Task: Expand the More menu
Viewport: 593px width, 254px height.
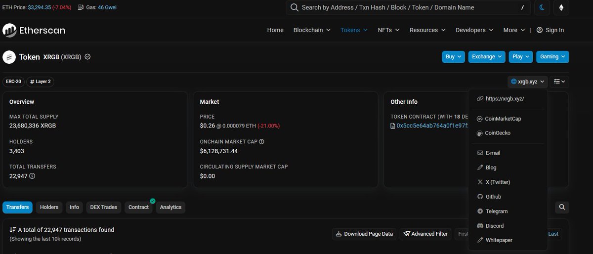Action: pos(514,30)
